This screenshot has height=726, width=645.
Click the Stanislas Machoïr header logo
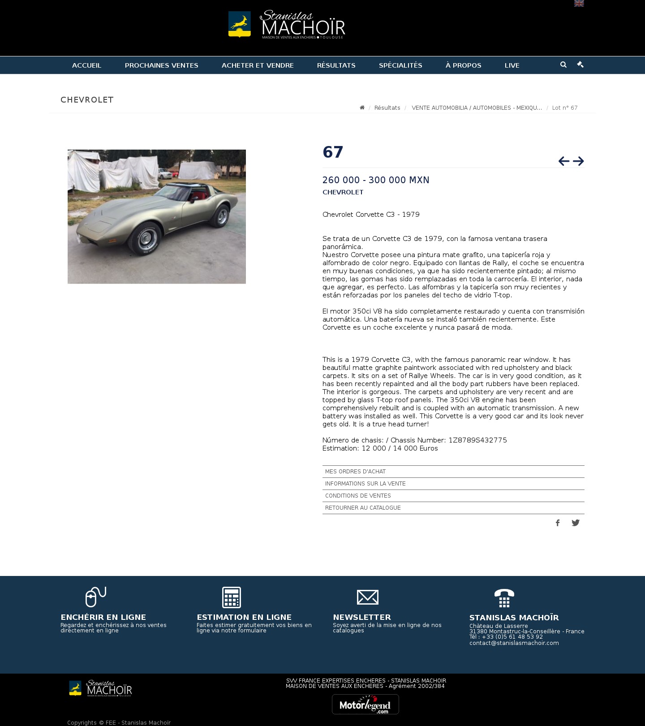(287, 24)
